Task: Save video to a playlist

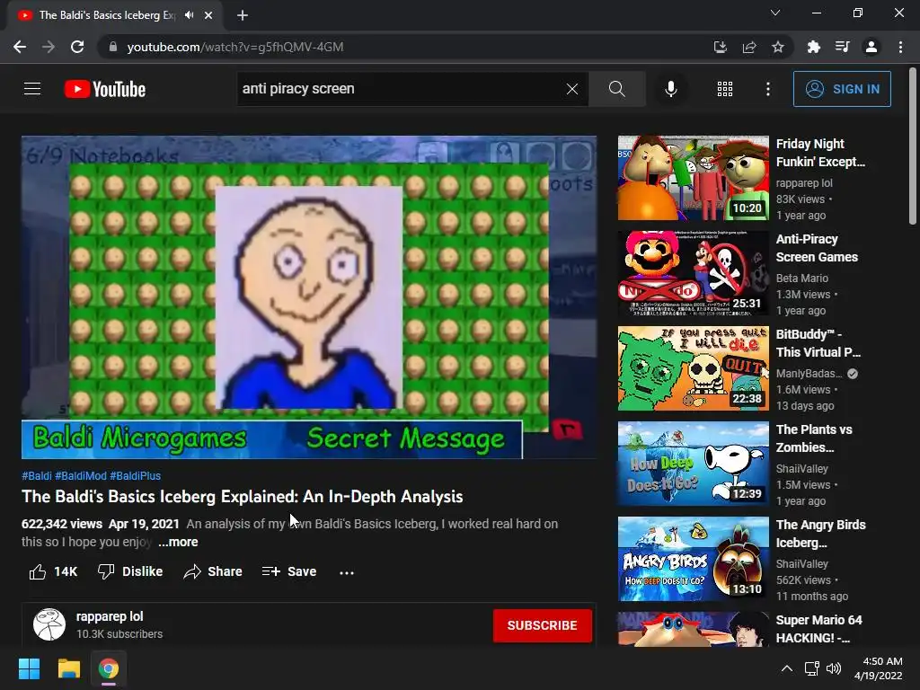Action: pos(289,571)
